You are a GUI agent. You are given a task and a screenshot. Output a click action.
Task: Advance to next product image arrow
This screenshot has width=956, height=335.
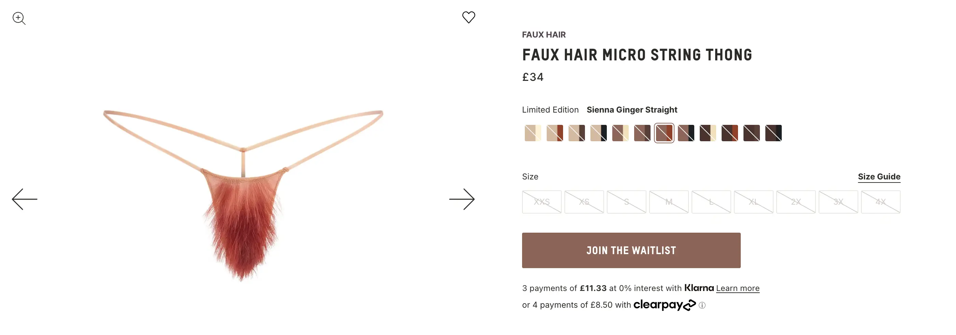[x=462, y=199]
